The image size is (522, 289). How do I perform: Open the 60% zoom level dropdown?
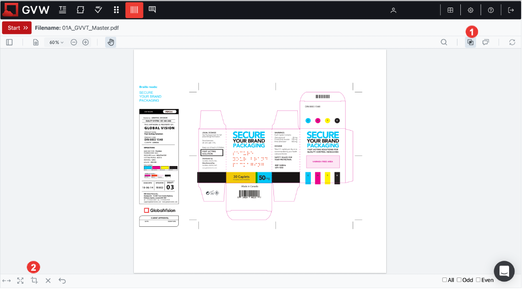click(56, 42)
